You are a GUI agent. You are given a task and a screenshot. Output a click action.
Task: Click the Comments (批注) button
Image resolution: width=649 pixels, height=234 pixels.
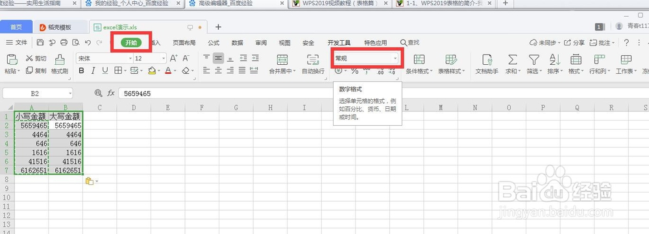pos(602,43)
